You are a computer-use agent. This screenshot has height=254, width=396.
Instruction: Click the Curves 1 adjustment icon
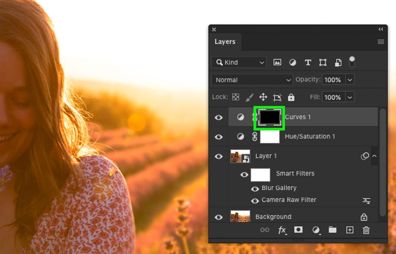point(241,117)
